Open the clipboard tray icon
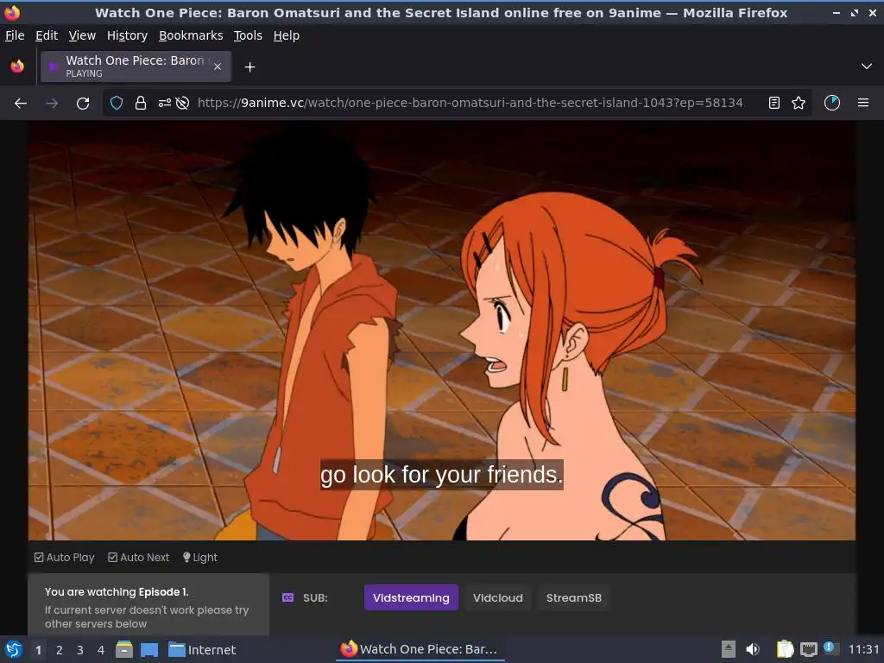The width and height of the screenshot is (884, 663). click(785, 649)
